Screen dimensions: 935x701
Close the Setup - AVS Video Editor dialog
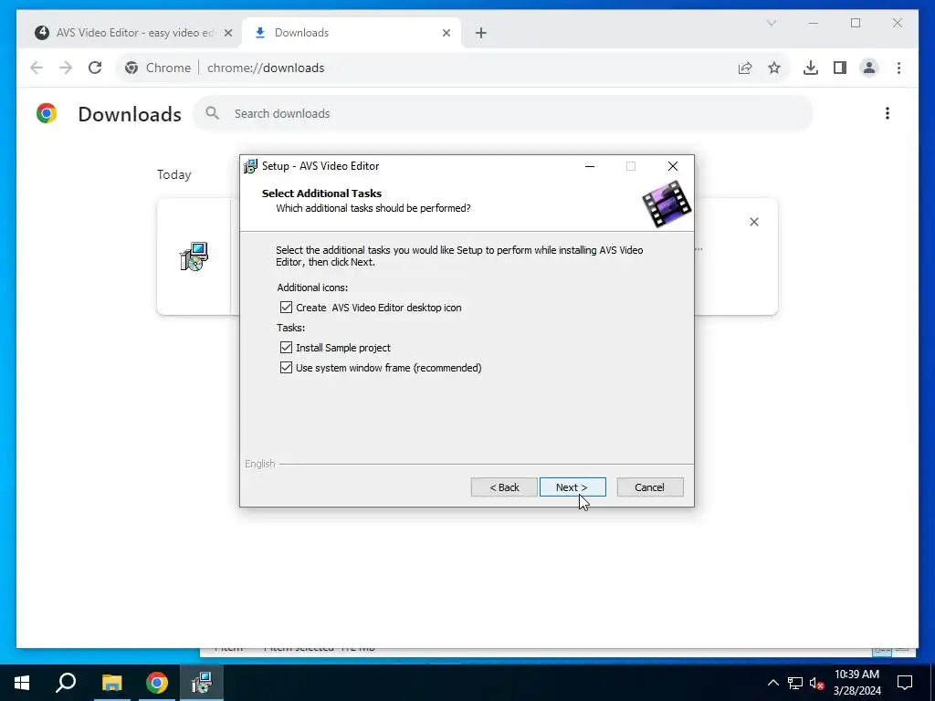point(673,166)
